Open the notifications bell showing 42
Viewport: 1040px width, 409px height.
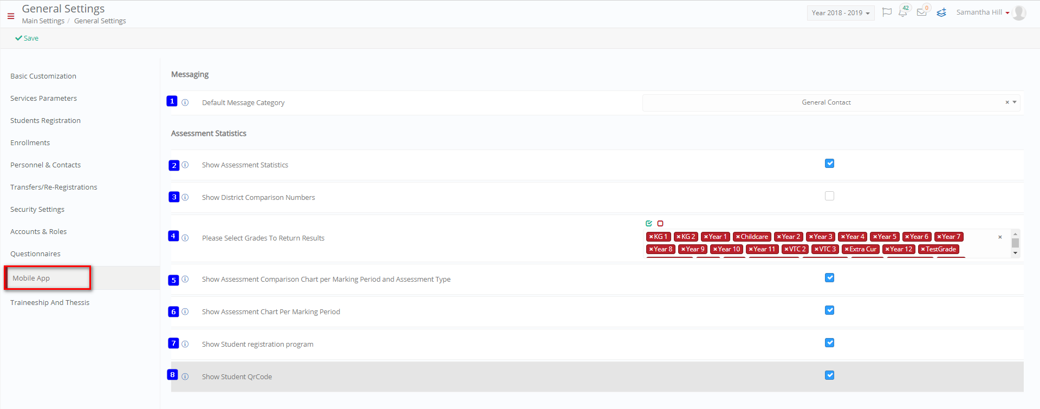[x=902, y=12]
